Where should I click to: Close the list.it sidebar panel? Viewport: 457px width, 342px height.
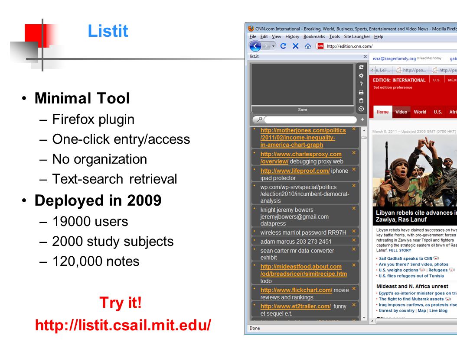pos(365,56)
